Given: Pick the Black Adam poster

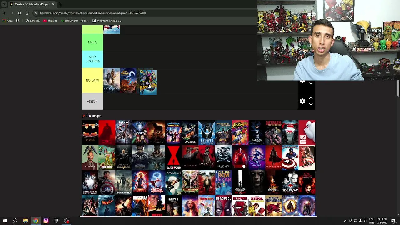Looking at the screenshot, I should 123,157.
